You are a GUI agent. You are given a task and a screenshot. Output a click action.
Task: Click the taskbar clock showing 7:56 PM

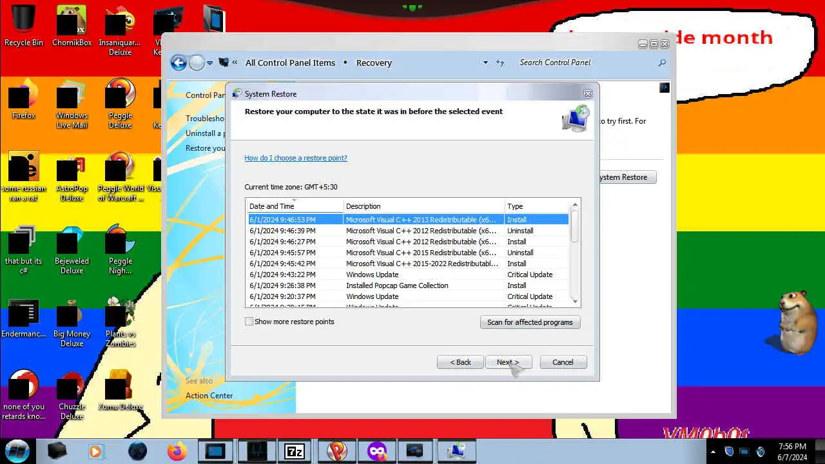792,452
